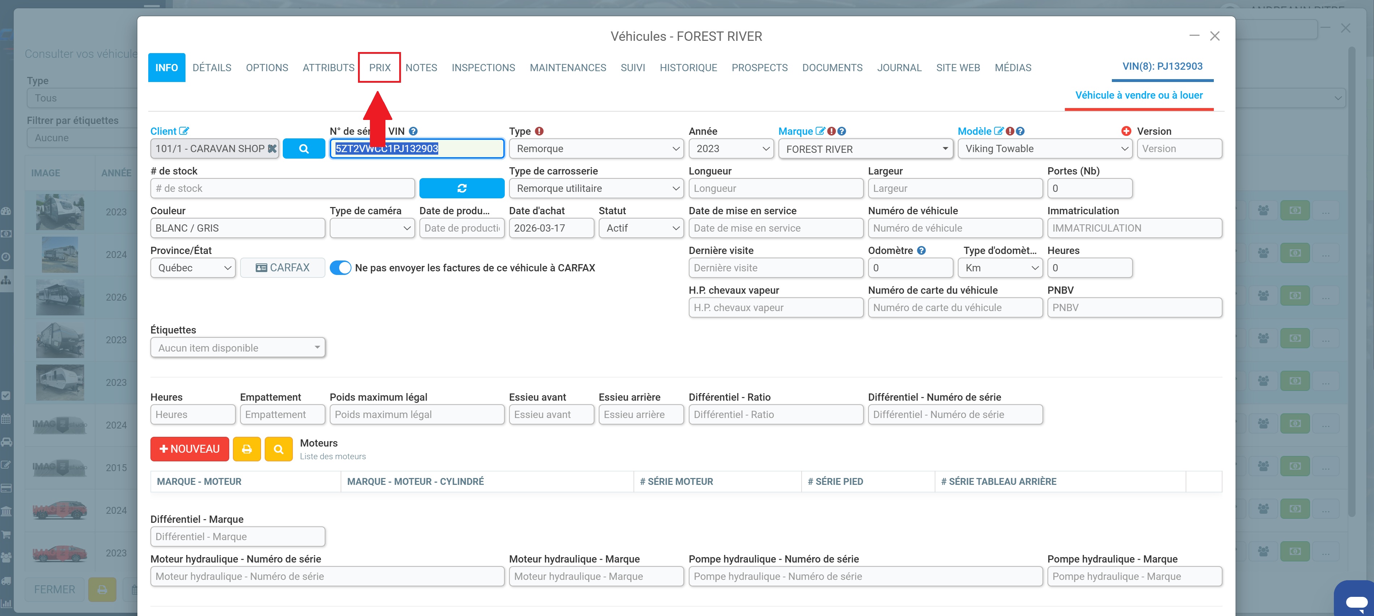The width and height of the screenshot is (1374, 616).
Task: Click the Date d'achat field showing 2026-03-17
Action: click(551, 228)
